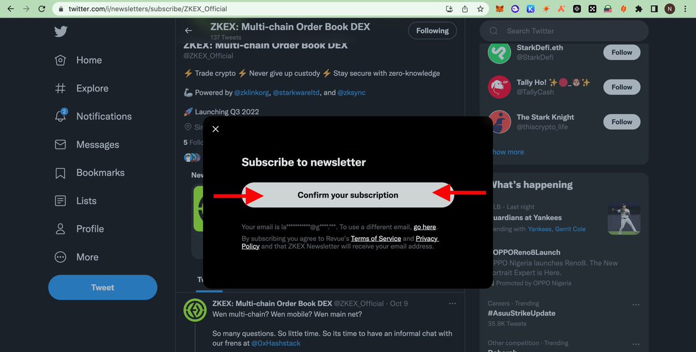Click the Twitter bird logo
This screenshot has height=352, width=696.
point(61,32)
